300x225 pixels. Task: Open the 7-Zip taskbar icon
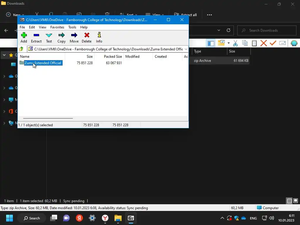pyautogui.click(x=131, y=218)
